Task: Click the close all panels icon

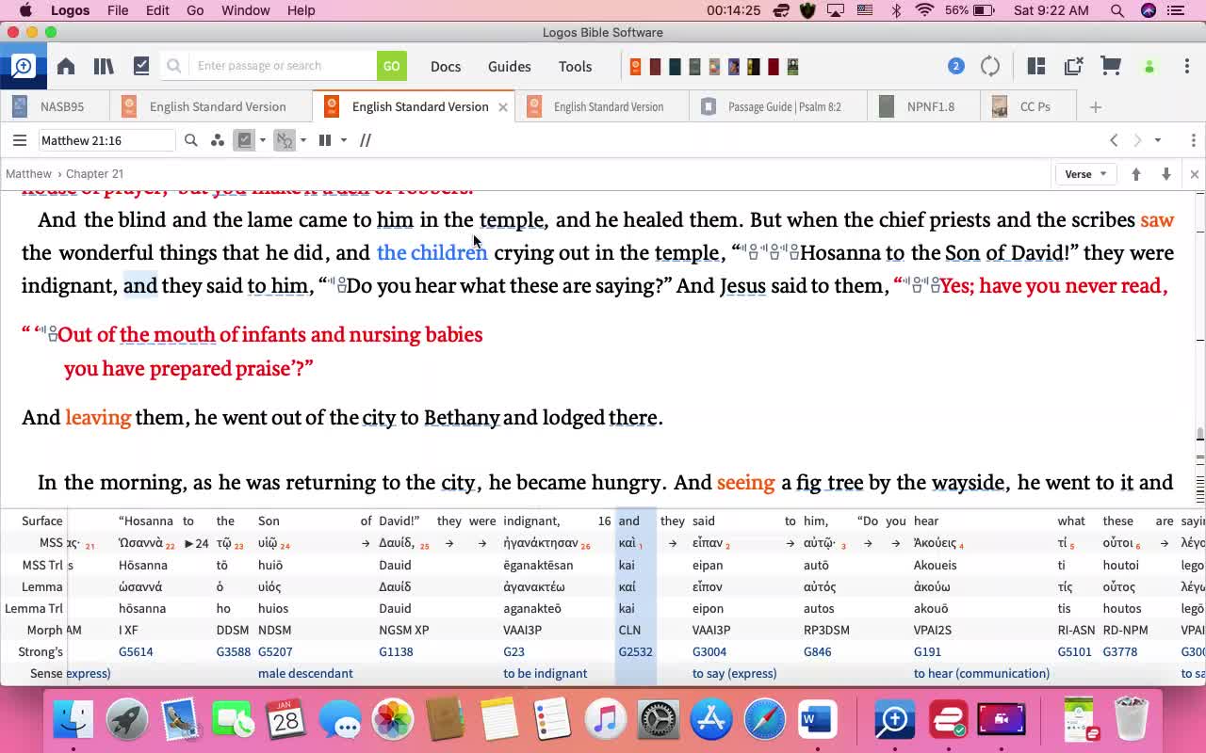Action: pos(1073,66)
